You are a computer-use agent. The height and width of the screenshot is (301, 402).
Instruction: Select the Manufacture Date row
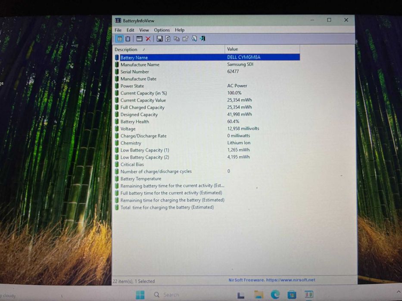(x=207, y=79)
